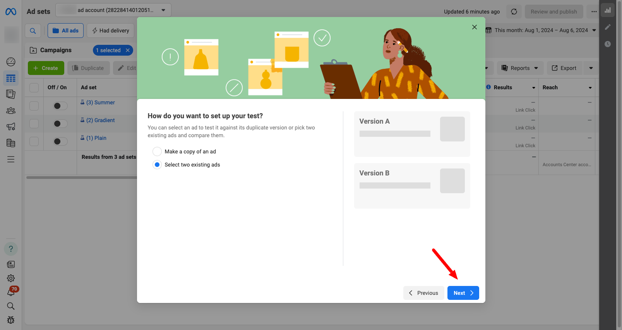
Task: Open history clock icon in right panel
Action: point(608,44)
